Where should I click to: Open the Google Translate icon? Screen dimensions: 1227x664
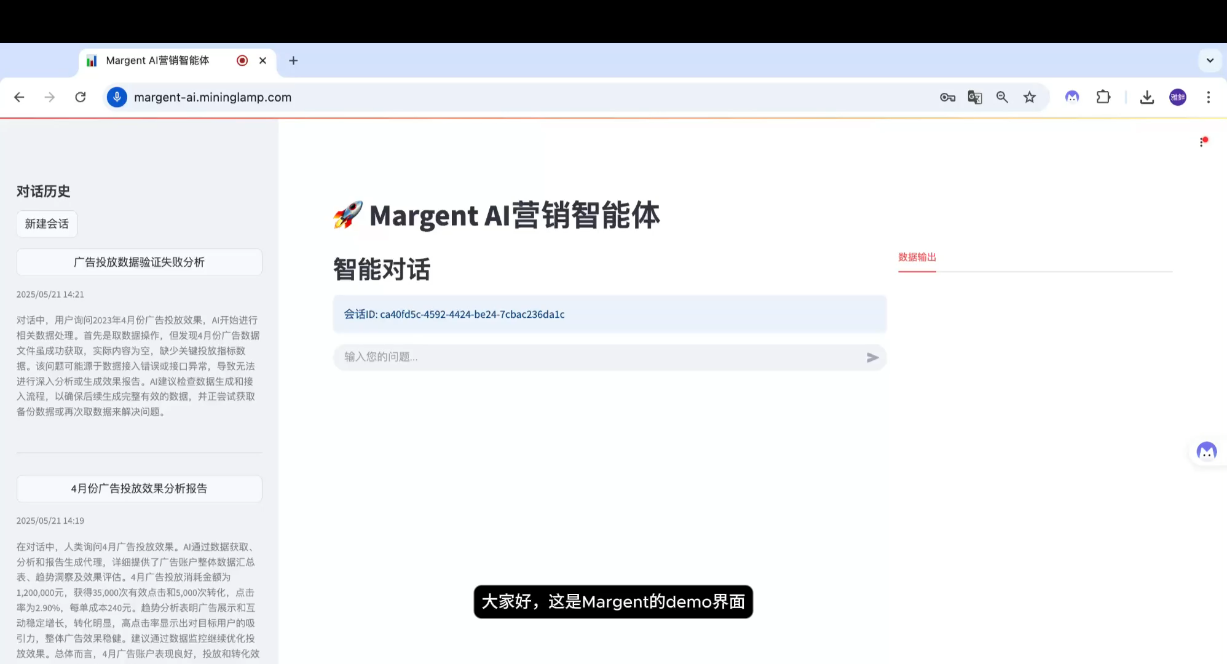tap(975, 97)
